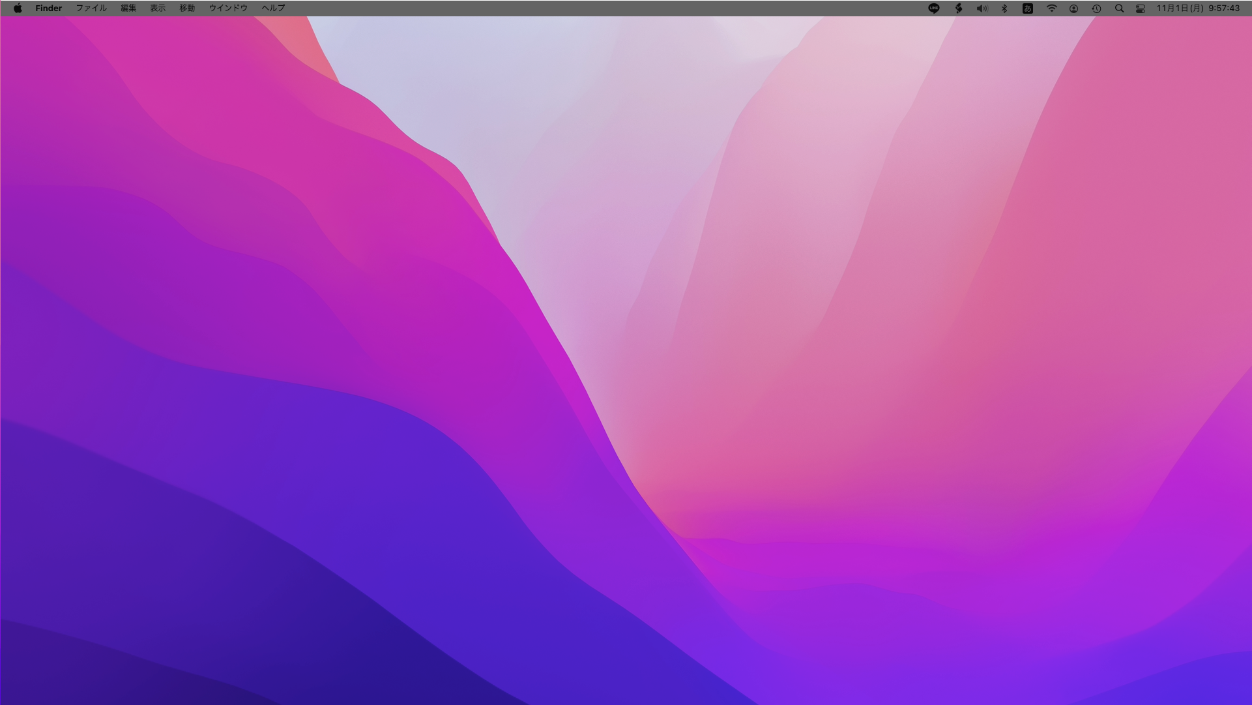
Task: Open the Apple menu
Action: 18,8
